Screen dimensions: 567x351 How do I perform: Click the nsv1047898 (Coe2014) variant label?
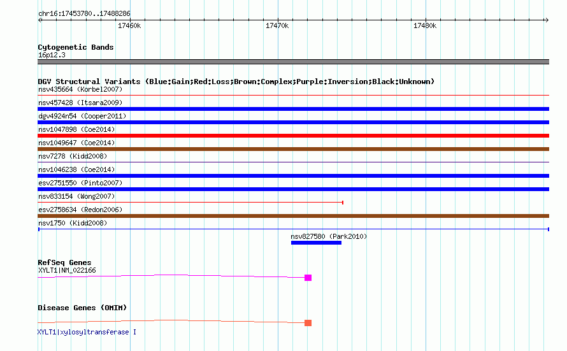[76, 129]
